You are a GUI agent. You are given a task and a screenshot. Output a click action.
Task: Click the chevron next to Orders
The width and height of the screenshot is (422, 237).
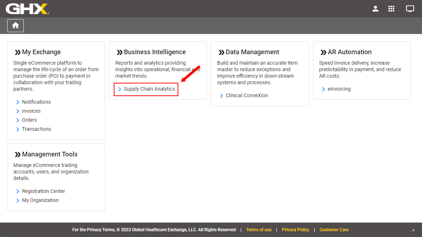18,120
